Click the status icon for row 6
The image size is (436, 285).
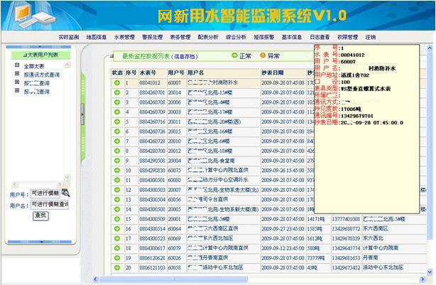tap(117, 131)
